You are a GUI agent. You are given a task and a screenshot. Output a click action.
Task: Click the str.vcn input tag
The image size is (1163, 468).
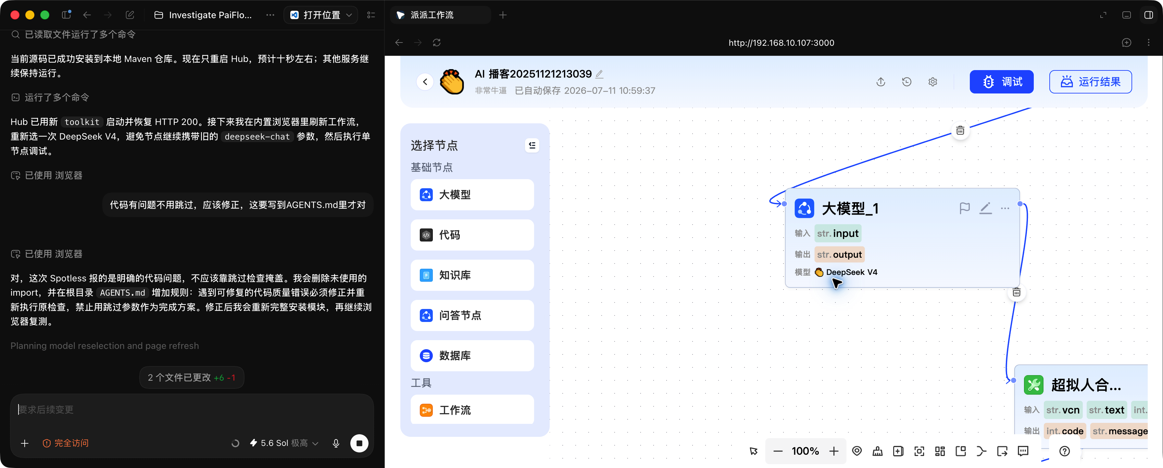coord(1063,410)
